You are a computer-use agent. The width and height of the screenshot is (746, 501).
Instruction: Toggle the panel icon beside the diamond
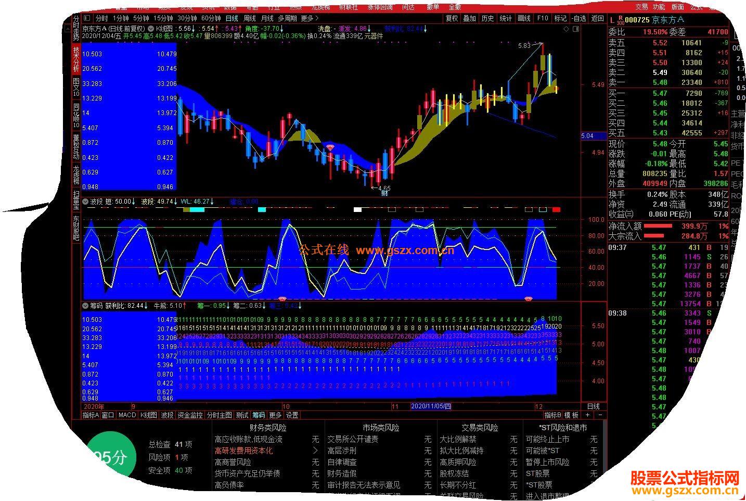click(x=576, y=29)
